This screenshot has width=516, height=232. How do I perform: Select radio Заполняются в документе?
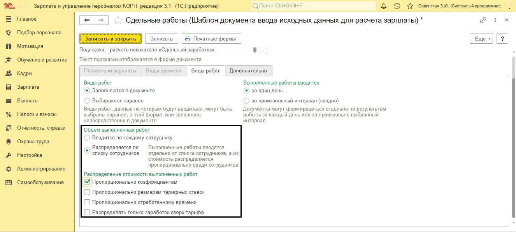click(87, 91)
